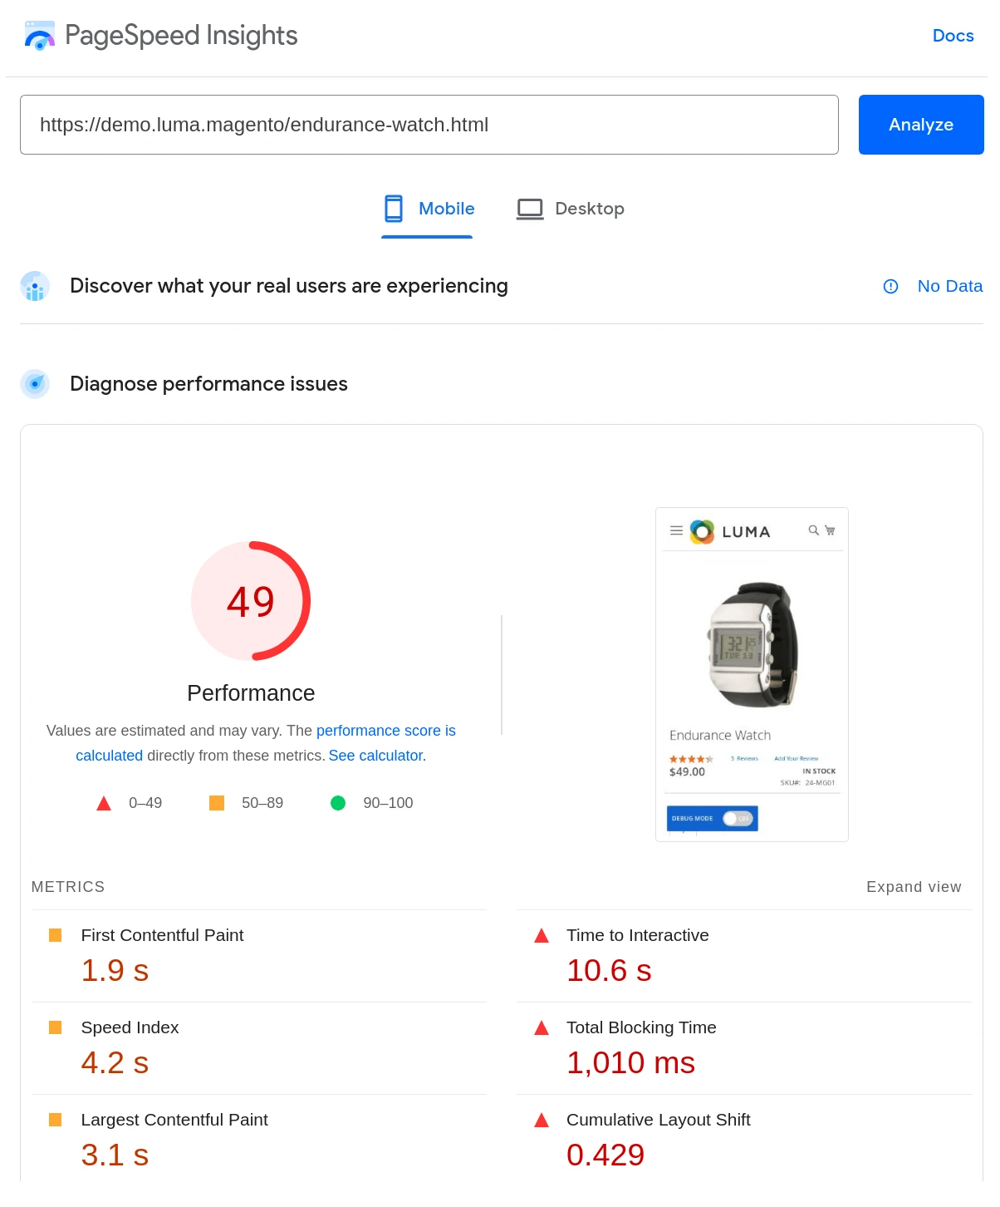This screenshot has height=1207, width=1000.
Task: Click the desktop laptop icon
Action: pos(530,209)
